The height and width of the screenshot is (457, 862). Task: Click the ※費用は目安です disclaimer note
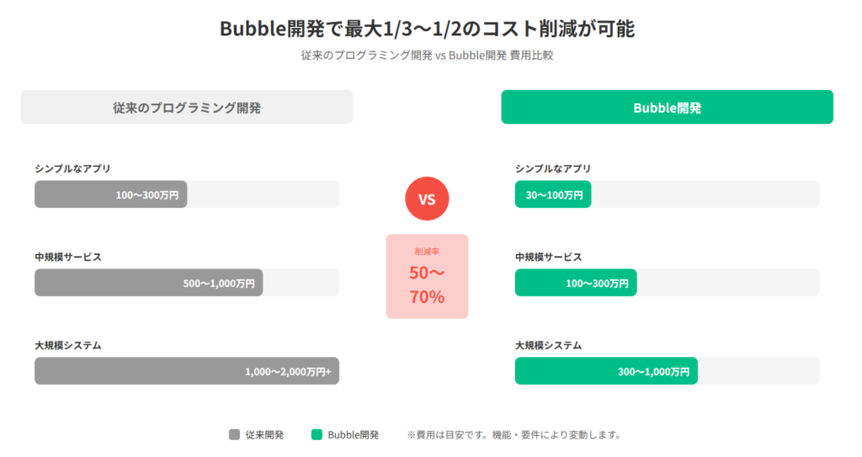pos(513,435)
